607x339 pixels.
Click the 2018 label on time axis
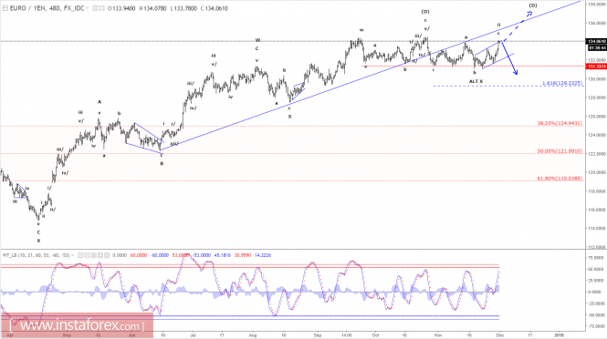point(559,335)
